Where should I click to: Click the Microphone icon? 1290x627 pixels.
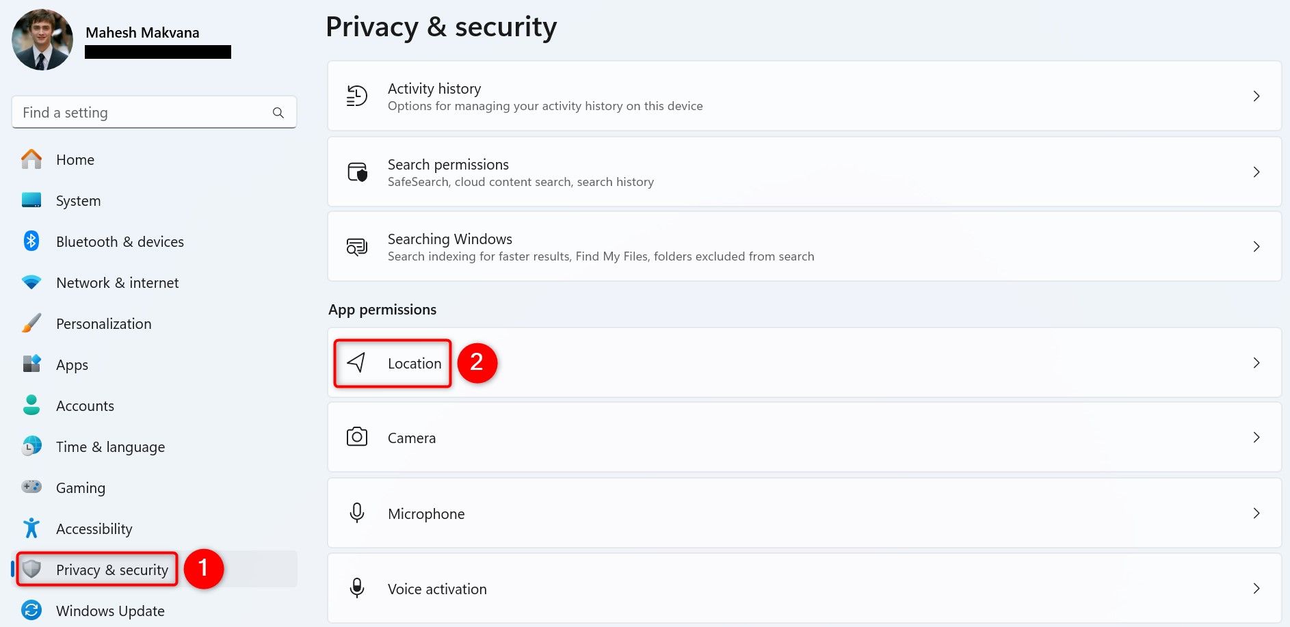pos(357,513)
